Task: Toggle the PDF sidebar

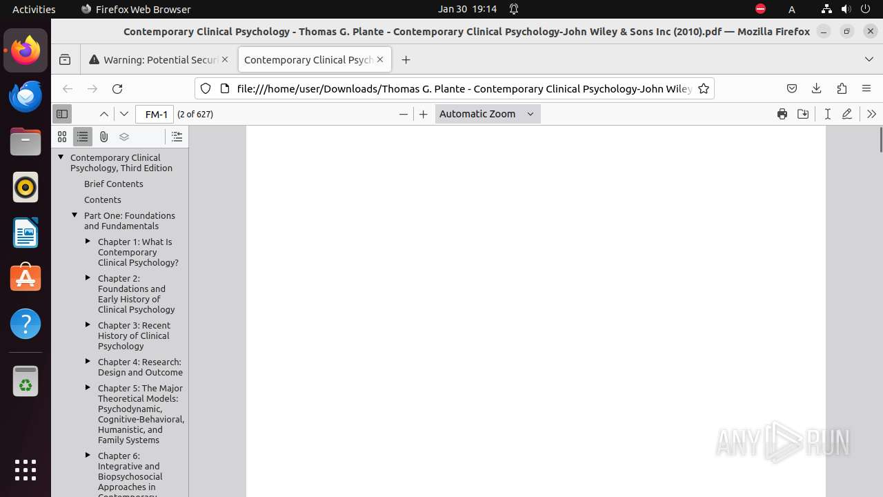Action: tap(62, 114)
